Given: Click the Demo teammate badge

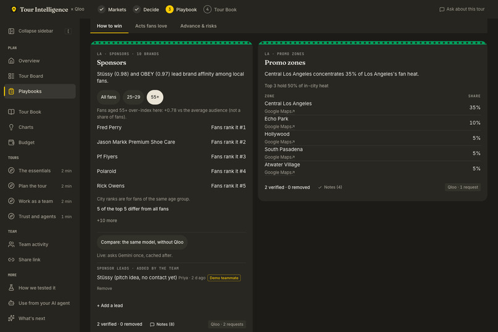Looking at the screenshot, I should tap(224, 278).
